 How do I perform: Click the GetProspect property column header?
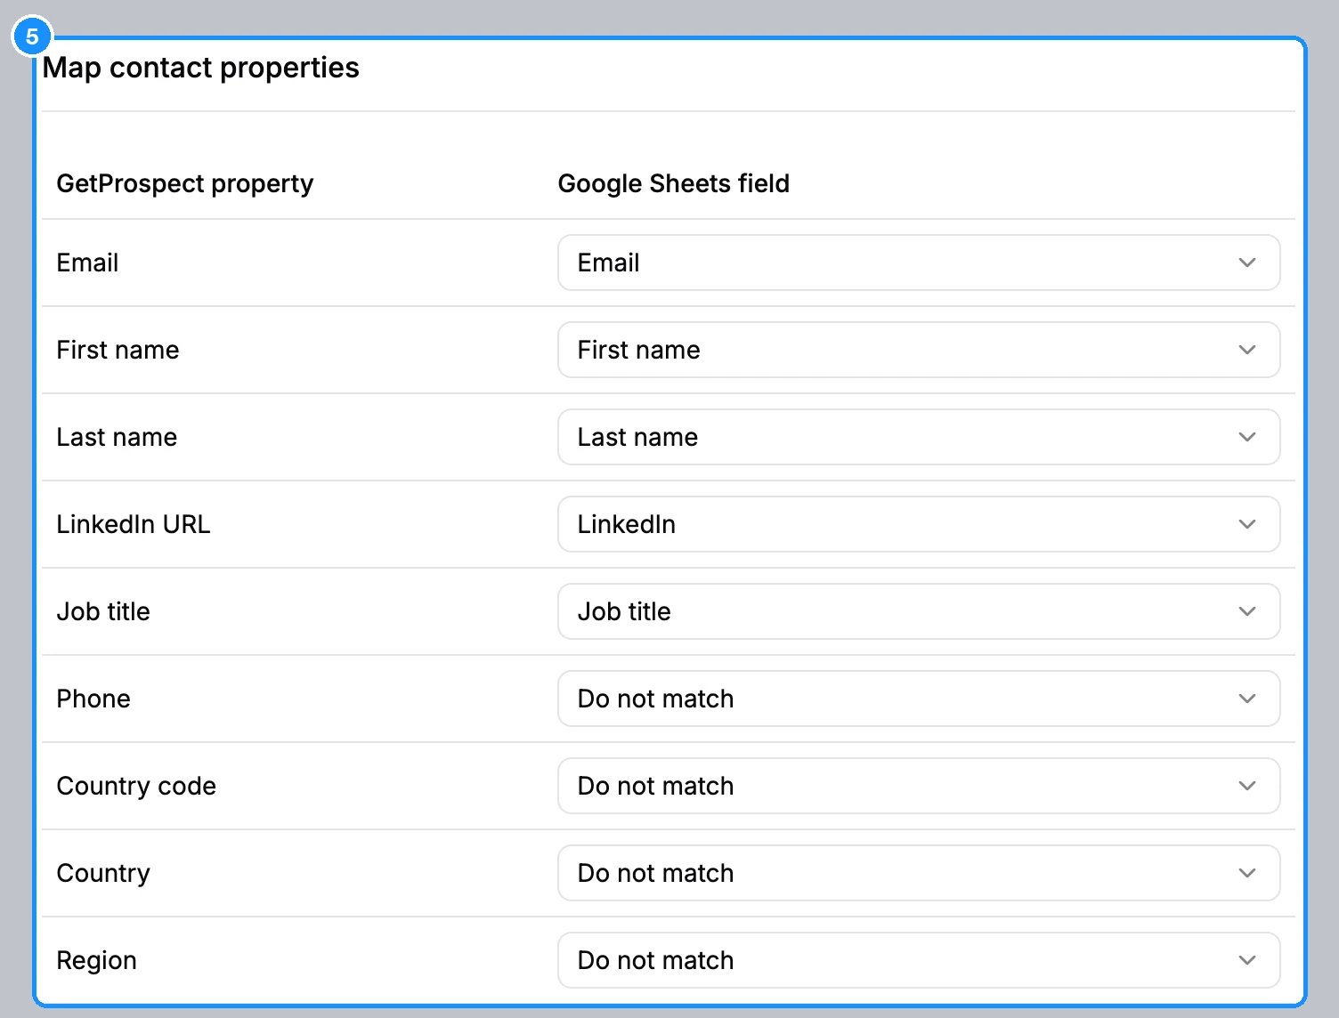(x=185, y=183)
